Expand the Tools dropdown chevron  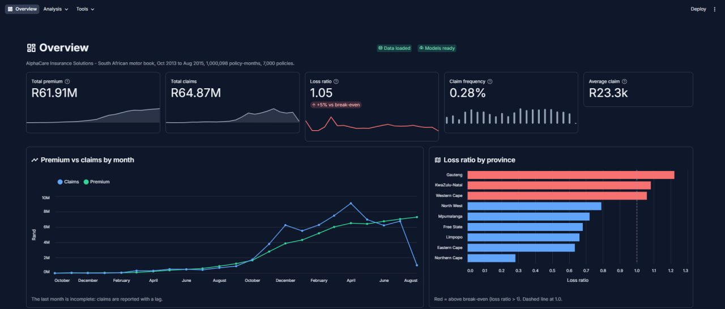(x=92, y=10)
